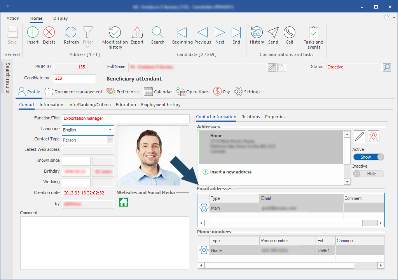Image resolution: width=398 pixels, height=280 pixels.
Task: Click the email addresses horizontal scrollbar
Action: click(x=283, y=223)
